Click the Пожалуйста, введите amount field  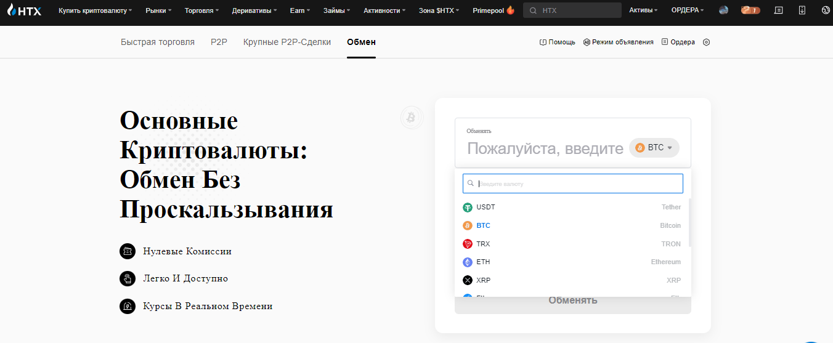[545, 148]
